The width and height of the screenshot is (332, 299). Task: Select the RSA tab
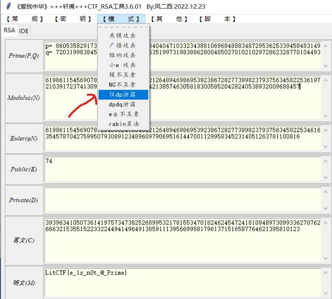(x=9, y=30)
